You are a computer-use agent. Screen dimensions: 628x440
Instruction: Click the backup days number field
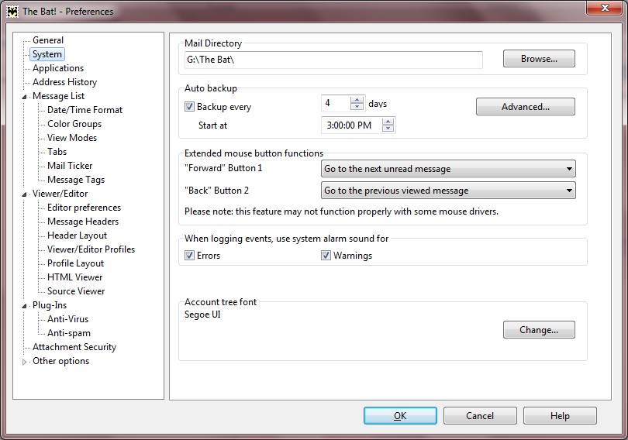tap(336, 103)
